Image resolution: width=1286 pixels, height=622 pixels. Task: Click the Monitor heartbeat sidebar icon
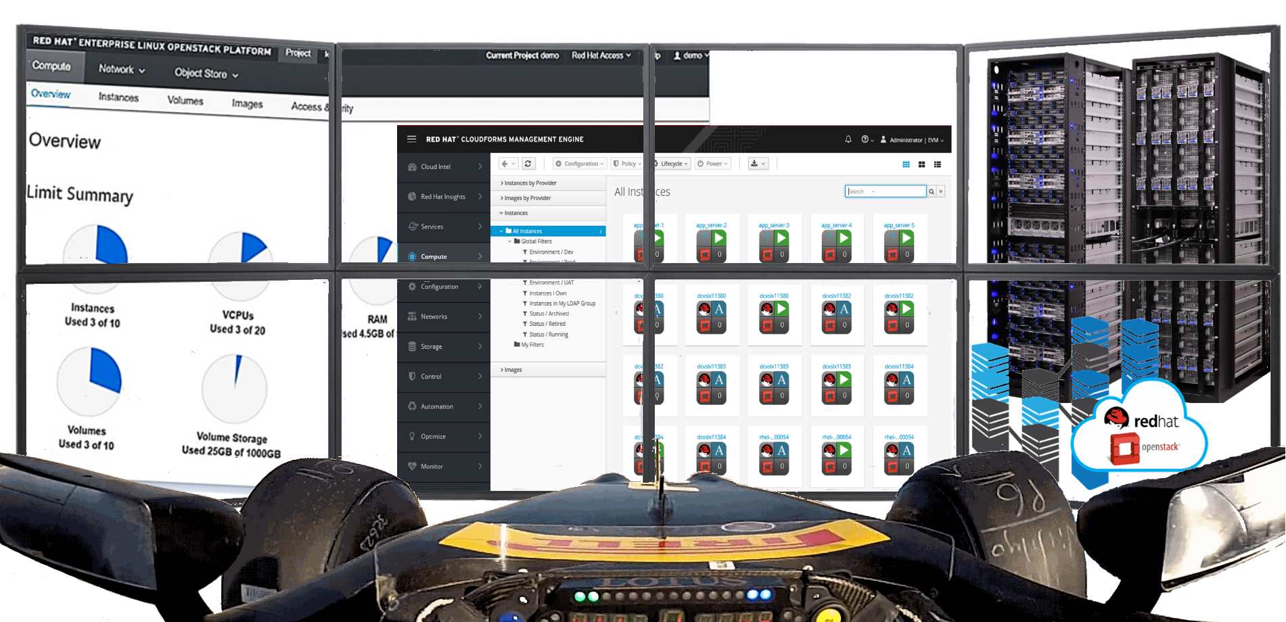tap(412, 466)
